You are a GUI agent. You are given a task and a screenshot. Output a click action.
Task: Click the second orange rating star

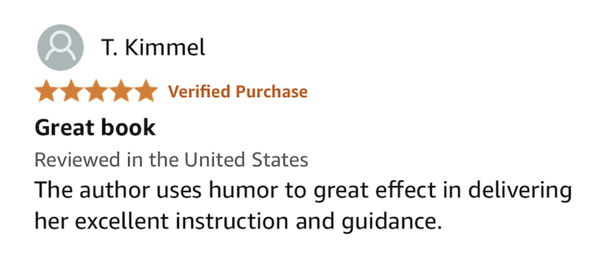pos(71,92)
